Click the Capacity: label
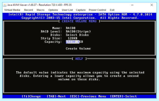 (53, 42)
